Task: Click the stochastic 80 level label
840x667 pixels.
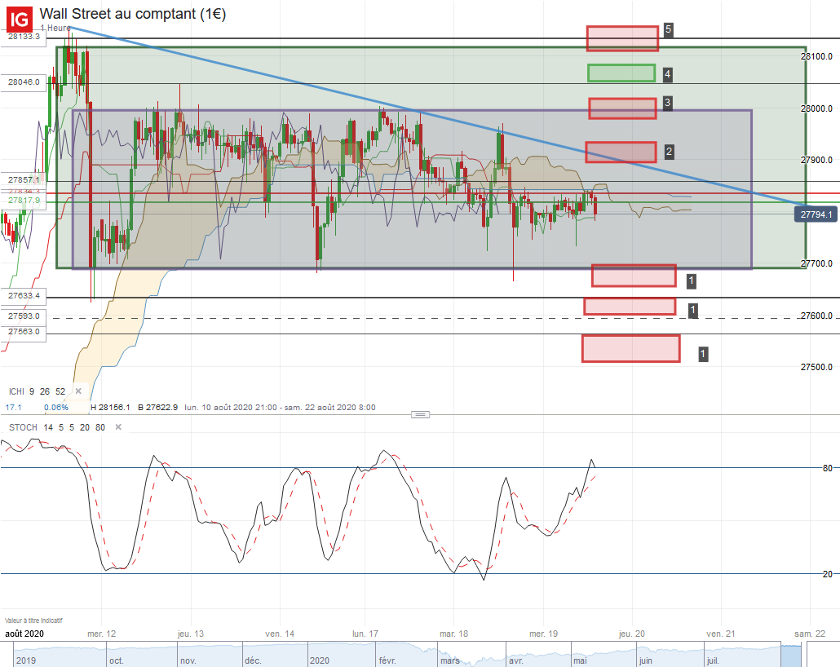Action: pyautogui.click(x=828, y=468)
